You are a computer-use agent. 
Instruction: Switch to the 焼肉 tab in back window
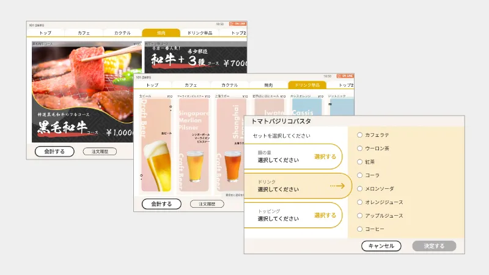161,33
